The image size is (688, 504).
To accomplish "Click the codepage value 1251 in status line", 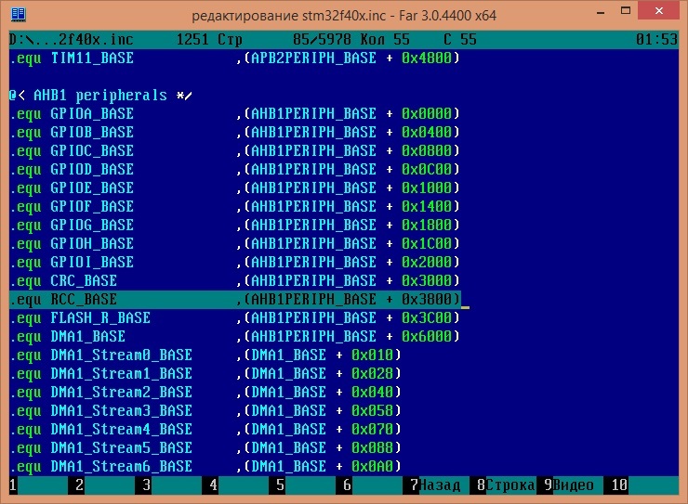I will coord(192,40).
